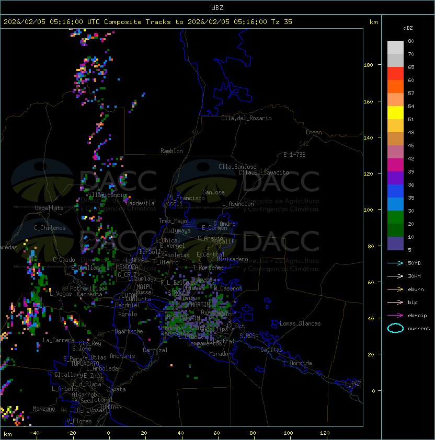Screen dimensions: 435x440
Task: Click the Capdevila label
Action: pos(140,203)
